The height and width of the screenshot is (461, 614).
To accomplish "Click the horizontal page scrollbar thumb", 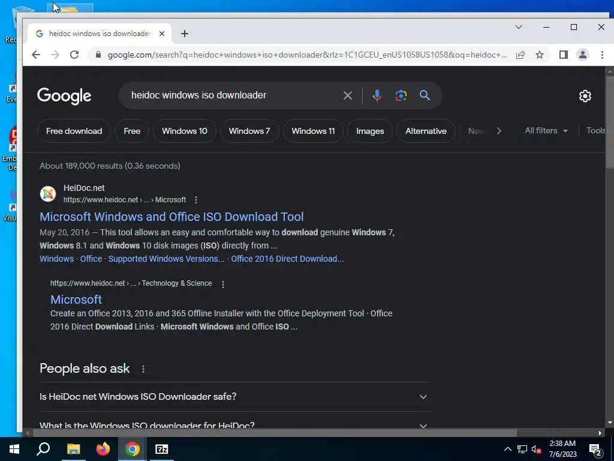I will click(275, 433).
